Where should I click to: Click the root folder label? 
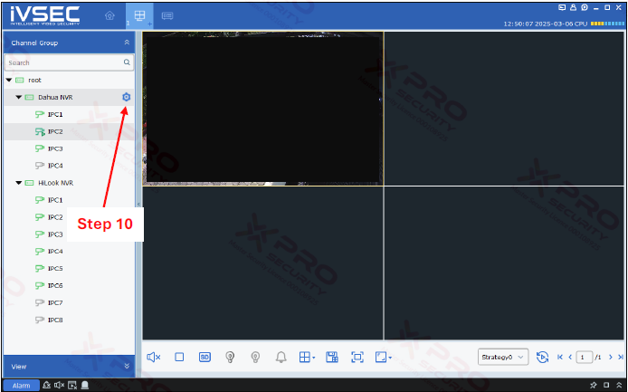(35, 81)
